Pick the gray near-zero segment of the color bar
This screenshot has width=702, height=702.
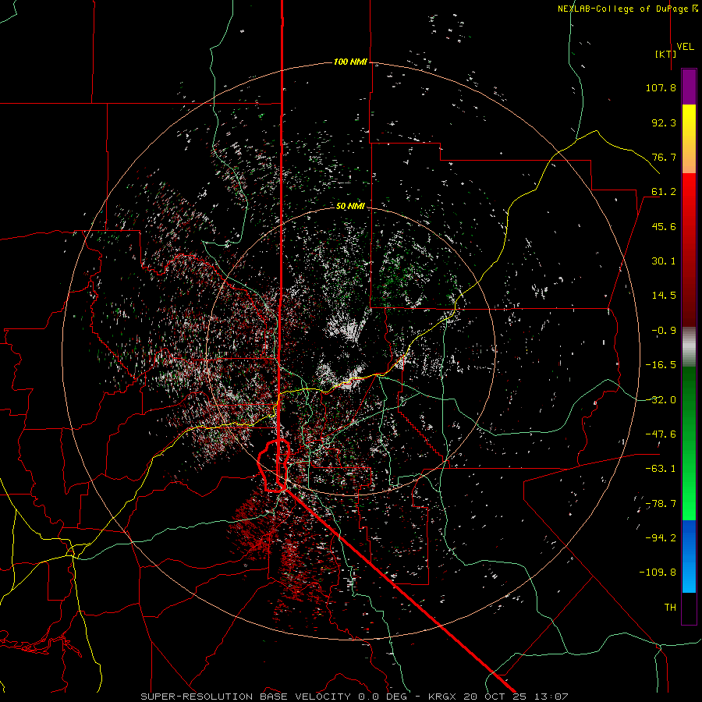689,347
